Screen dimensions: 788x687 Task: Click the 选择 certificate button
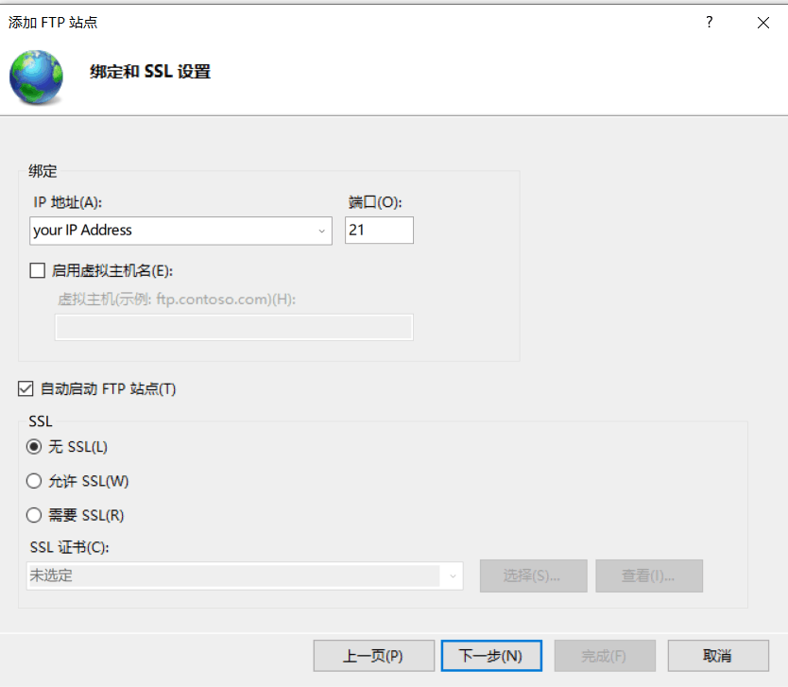click(533, 575)
